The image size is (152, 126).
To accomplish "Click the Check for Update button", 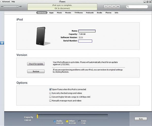I will (36, 64).
